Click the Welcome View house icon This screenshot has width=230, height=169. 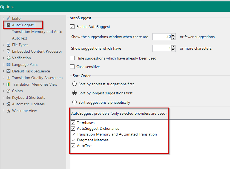tap(8, 111)
